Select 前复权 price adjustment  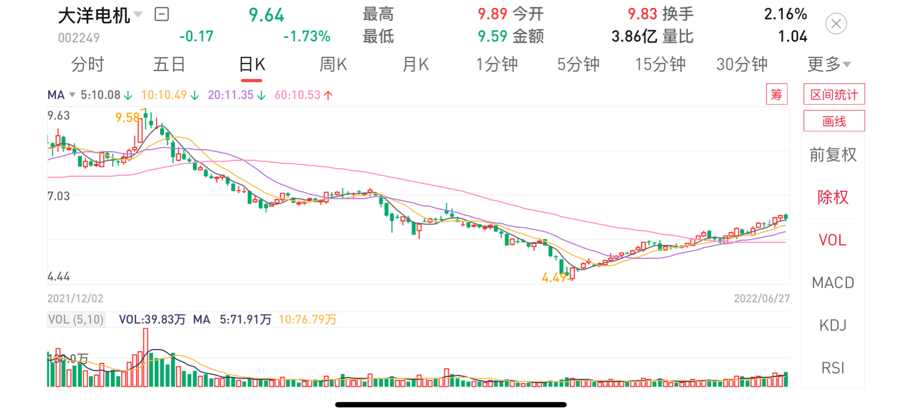point(833,155)
